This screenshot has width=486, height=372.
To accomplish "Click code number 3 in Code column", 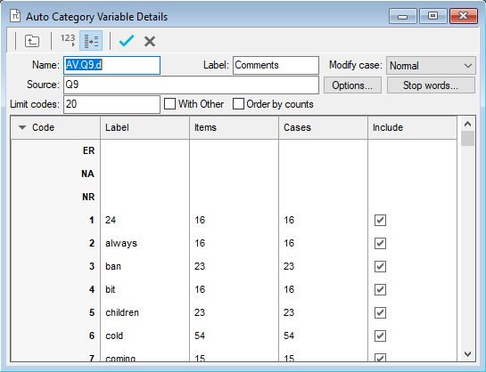I will click(x=92, y=267).
